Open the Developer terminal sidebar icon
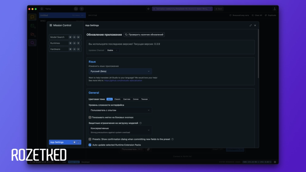306x172 pixels. pyautogui.click(x=32, y=26)
